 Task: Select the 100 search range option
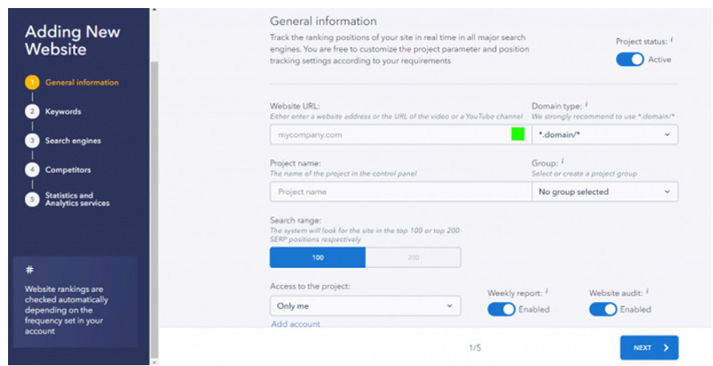(x=318, y=257)
